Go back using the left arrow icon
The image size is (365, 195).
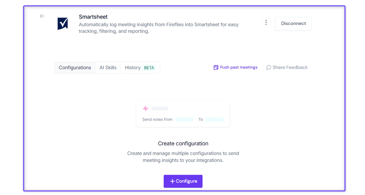coord(42,16)
